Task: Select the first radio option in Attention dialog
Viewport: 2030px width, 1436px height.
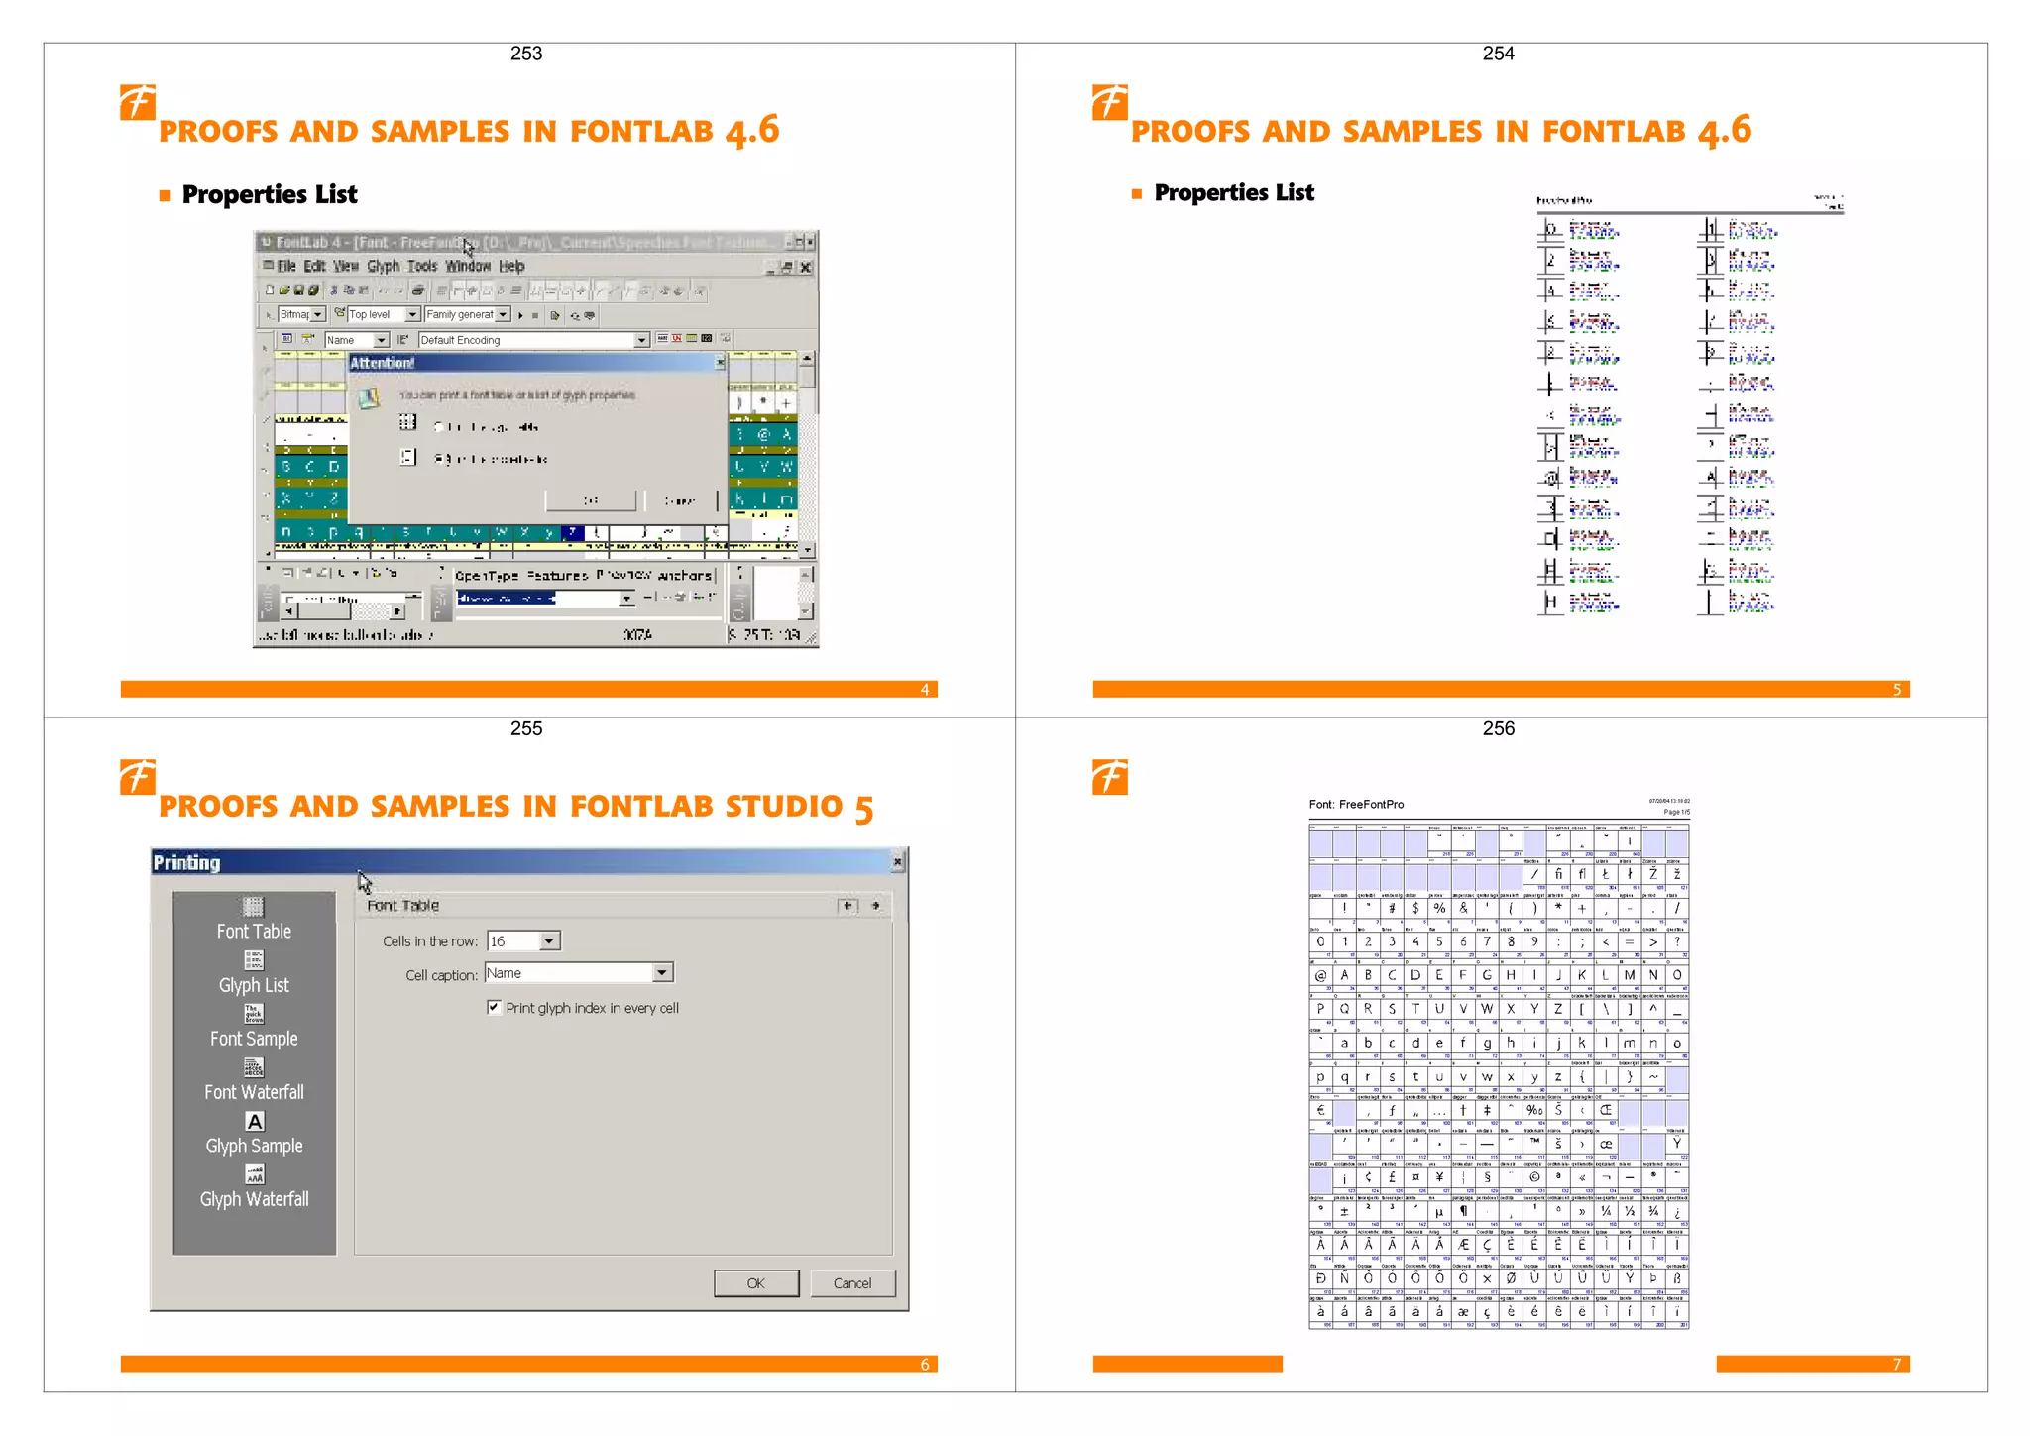Action: pos(439,426)
